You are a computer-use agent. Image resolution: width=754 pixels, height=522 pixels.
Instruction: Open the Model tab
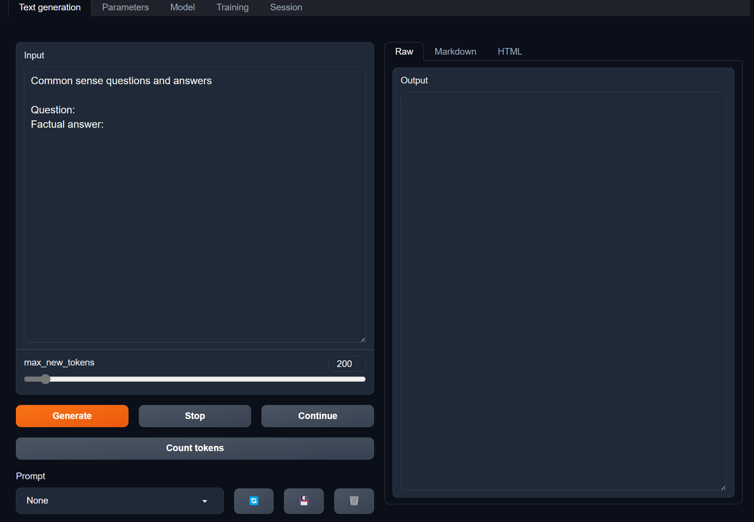pos(182,7)
